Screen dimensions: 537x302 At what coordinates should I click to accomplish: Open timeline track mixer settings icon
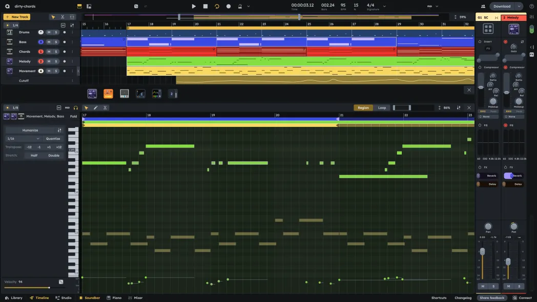coord(72,25)
